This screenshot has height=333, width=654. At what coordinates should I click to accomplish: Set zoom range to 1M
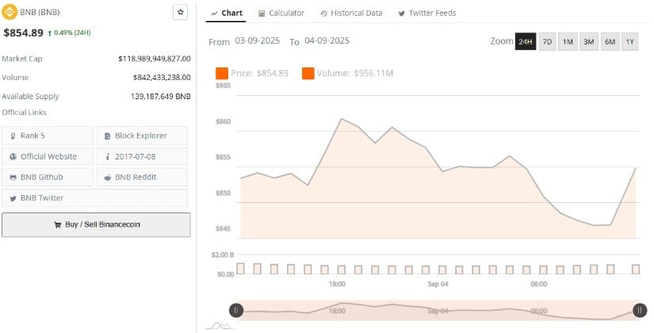[568, 41]
